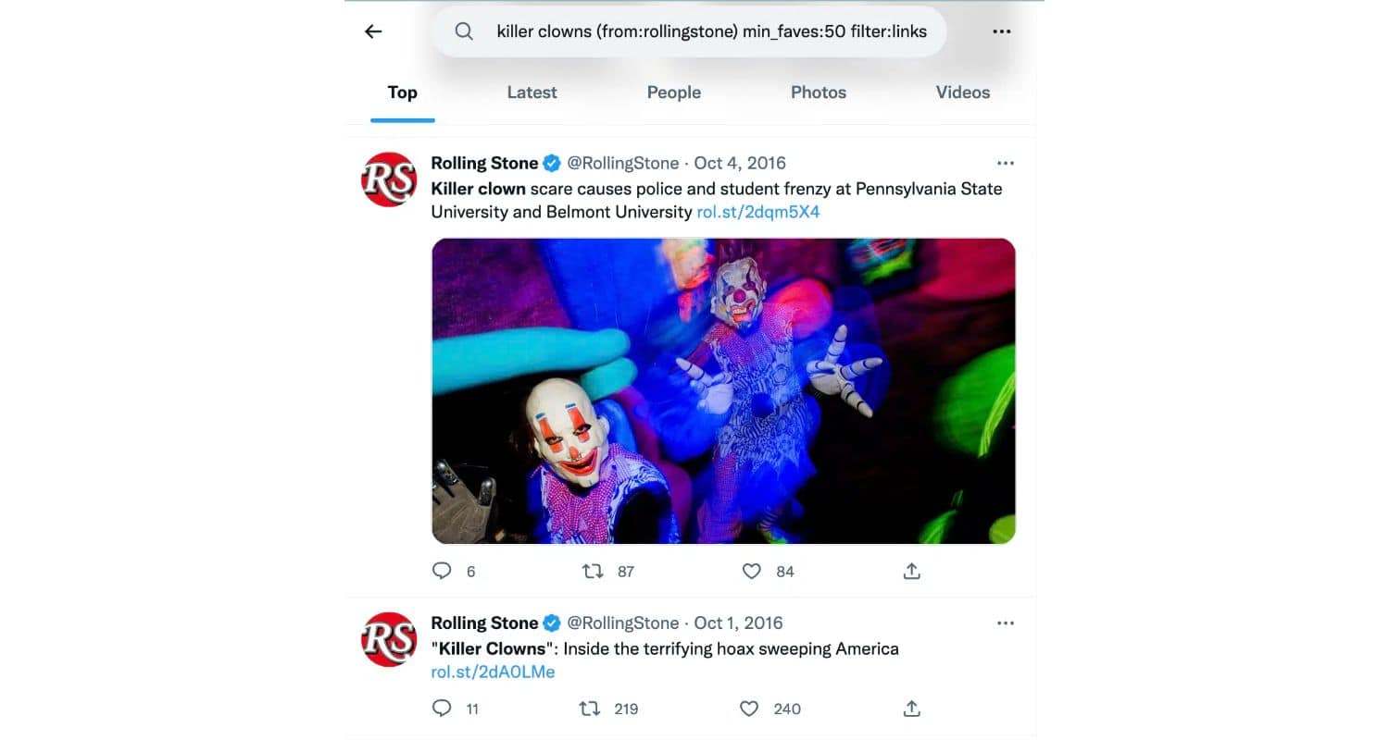Switch to the Latest tab
Viewport: 1389px width, 740px height.
click(532, 92)
